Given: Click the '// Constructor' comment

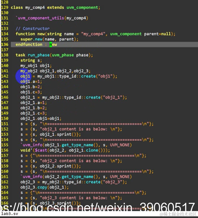Looking at the screenshot, I should tap(33, 29).
